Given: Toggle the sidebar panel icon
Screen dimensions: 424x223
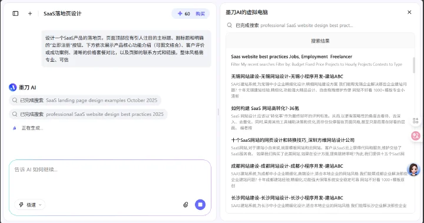Looking at the screenshot, I should point(15,14).
